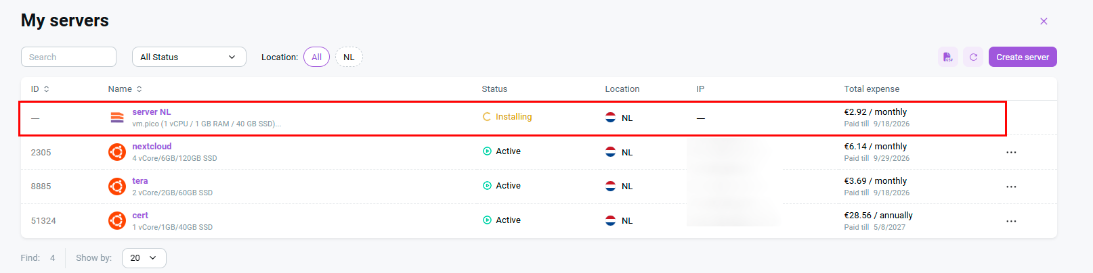Focus the Search input field
The width and height of the screenshot is (1093, 273).
pos(68,57)
